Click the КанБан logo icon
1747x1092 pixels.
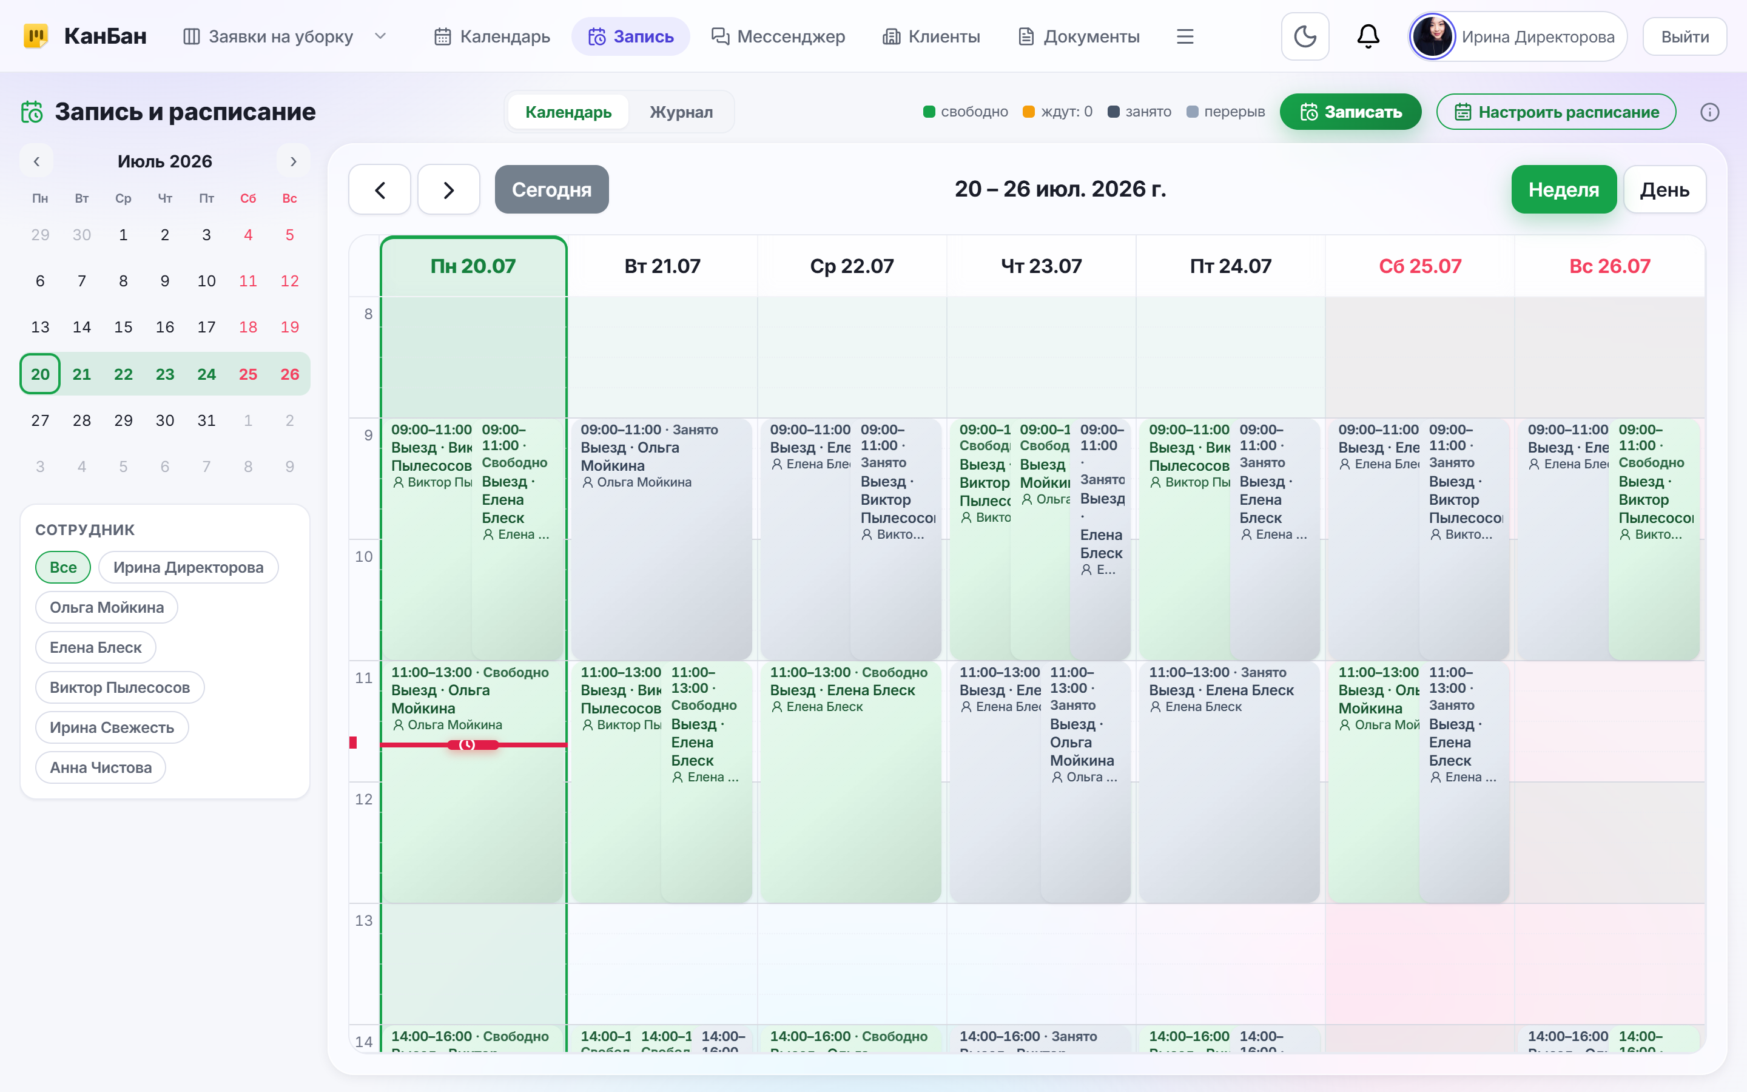coord(36,36)
